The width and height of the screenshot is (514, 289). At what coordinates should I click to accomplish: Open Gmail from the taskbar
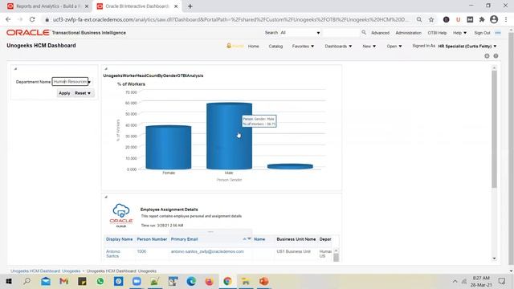click(x=64, y=281)
